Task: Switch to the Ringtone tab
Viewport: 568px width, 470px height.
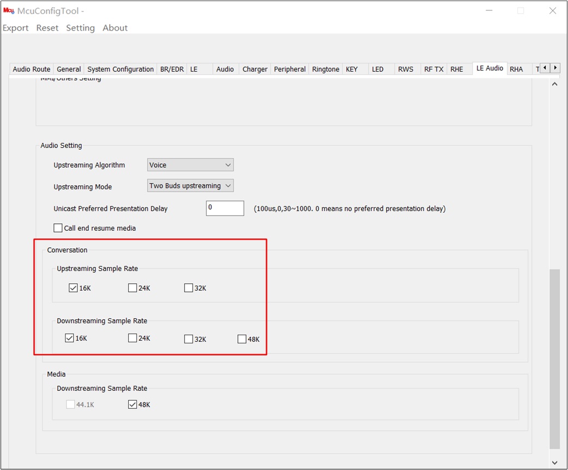Action: point(326,69)
